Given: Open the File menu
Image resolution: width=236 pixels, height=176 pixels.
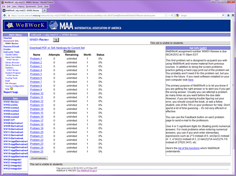Looking at the screenshot, I should click(4, 7).
